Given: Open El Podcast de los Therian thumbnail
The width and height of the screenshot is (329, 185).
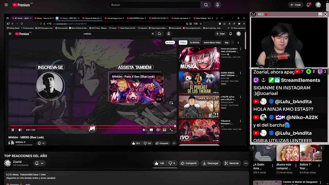Looking at the screenshot, I should point(199,83).
